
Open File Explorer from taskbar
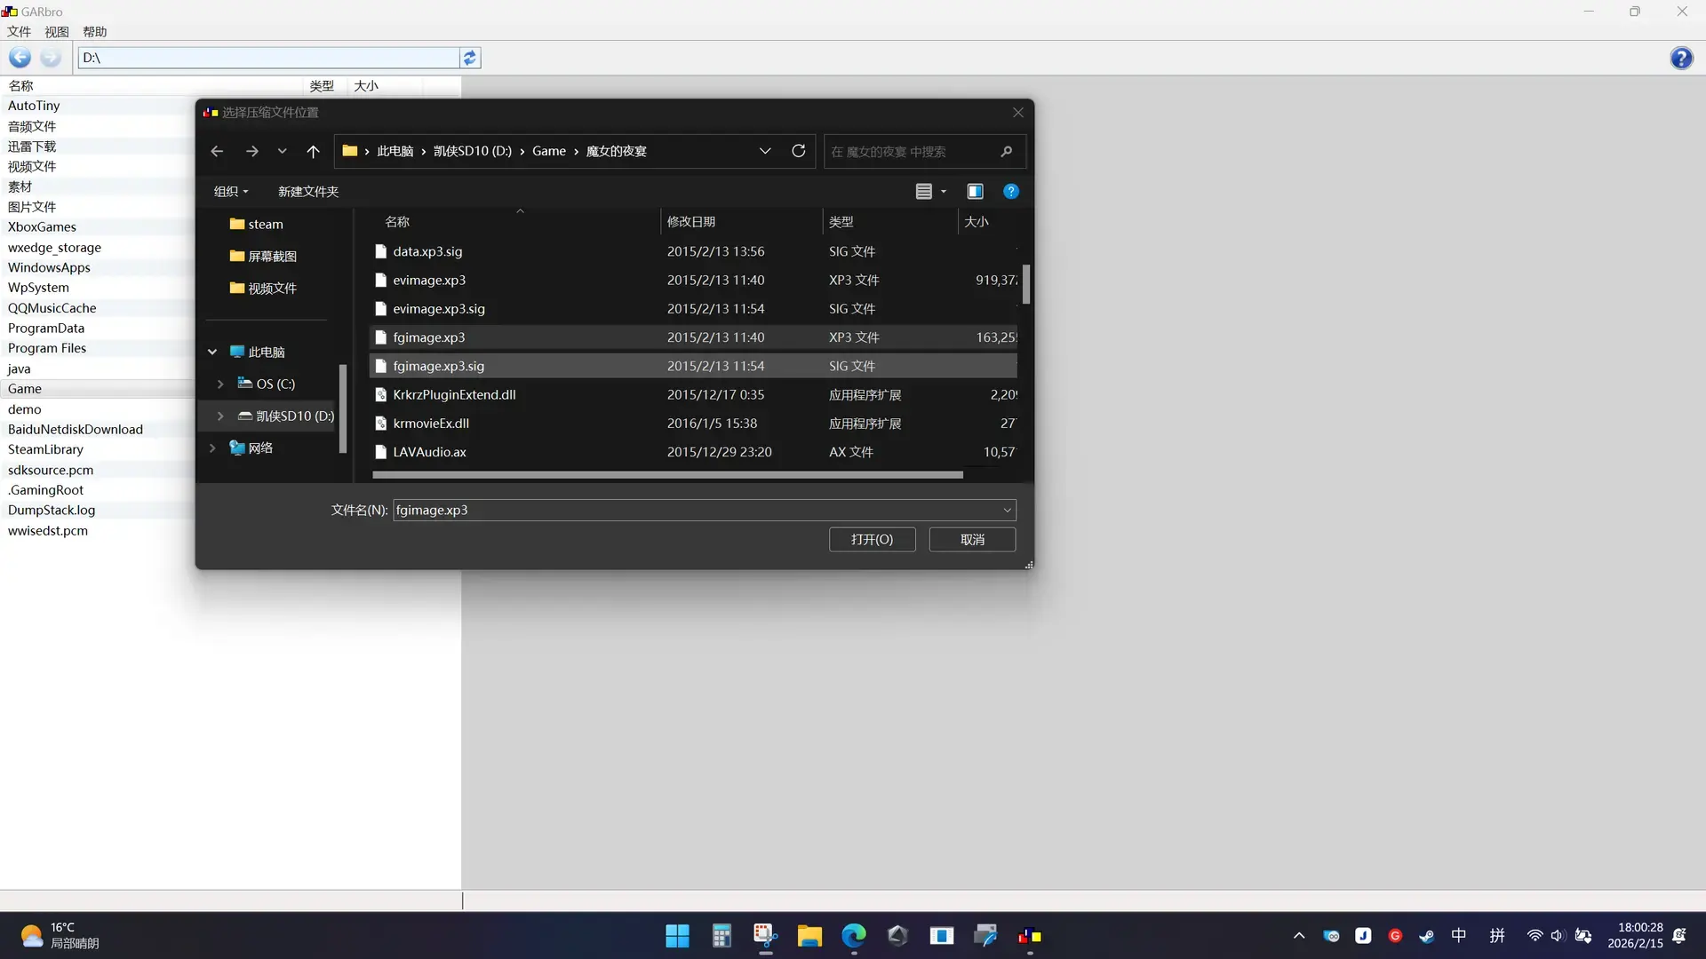point(809,936)
